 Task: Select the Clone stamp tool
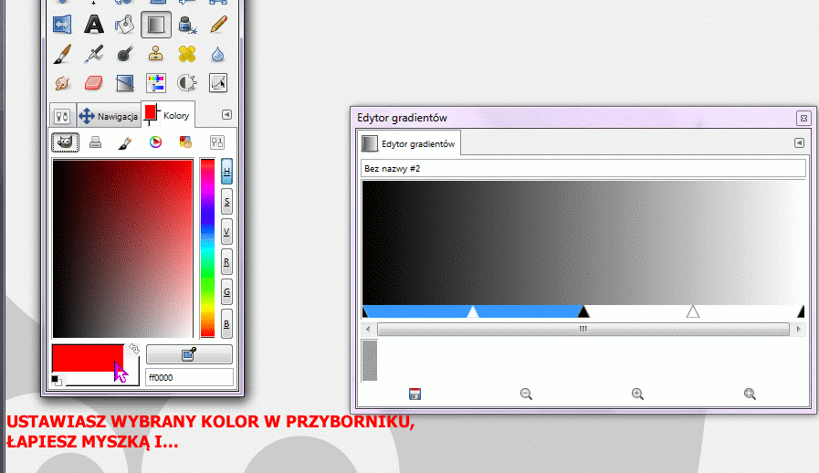[156, 54]
